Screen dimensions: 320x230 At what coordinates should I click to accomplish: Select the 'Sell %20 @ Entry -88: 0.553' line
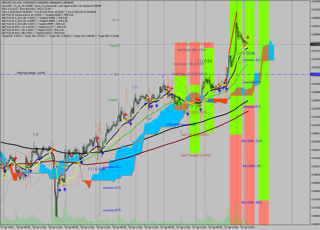[x=33, y=33]
